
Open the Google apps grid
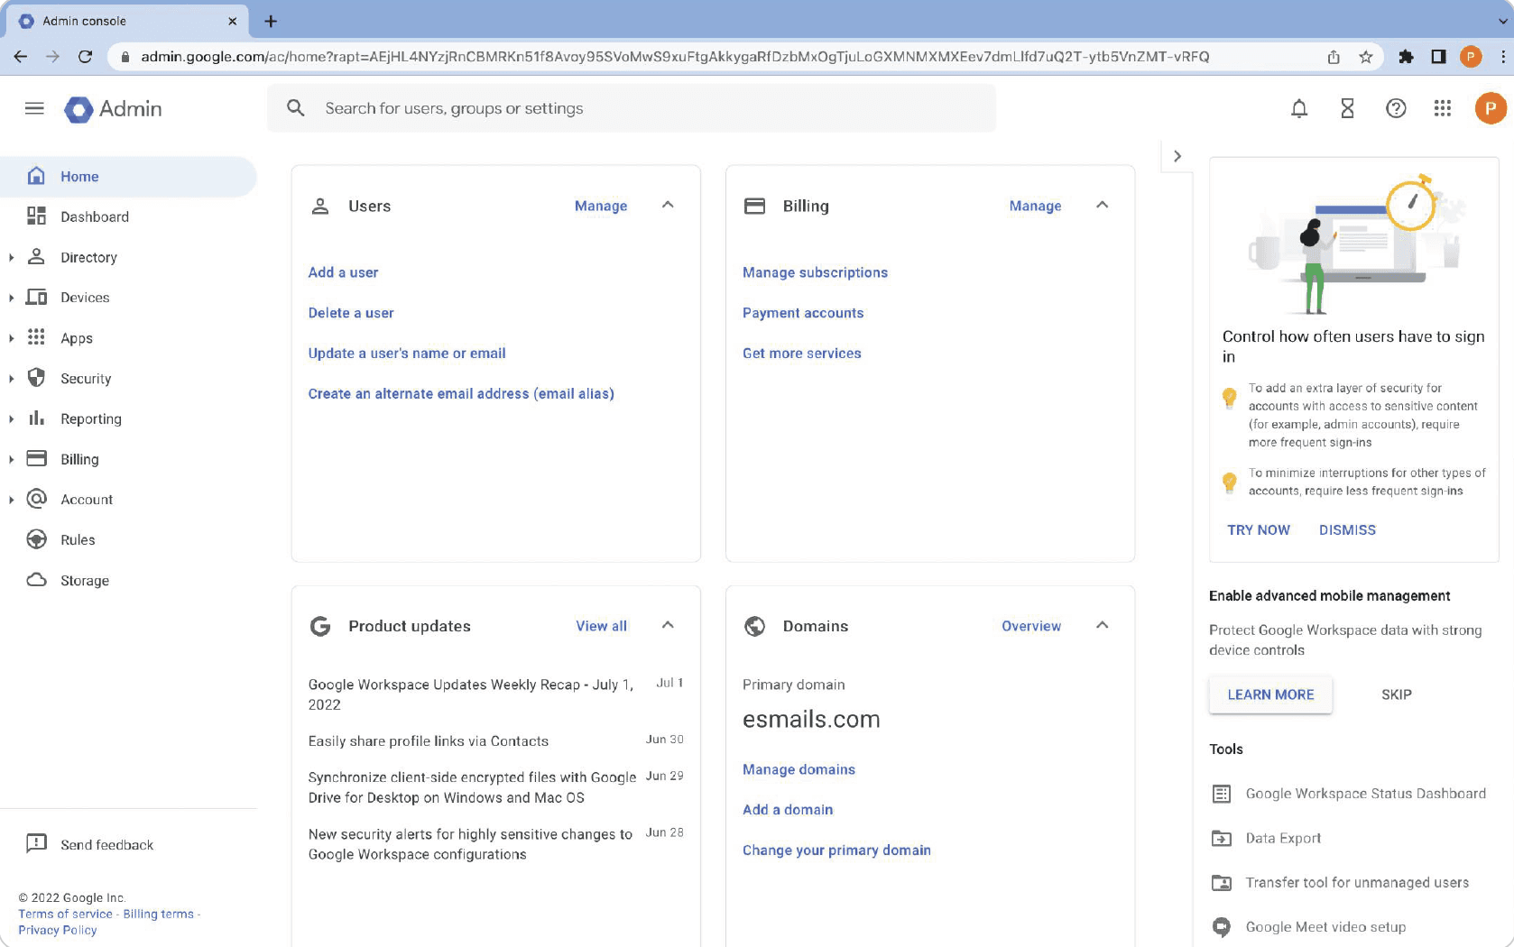(1442, 109)
